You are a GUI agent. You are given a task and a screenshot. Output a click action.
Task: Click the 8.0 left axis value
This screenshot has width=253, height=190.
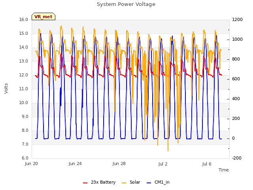[x=25, y=130]
